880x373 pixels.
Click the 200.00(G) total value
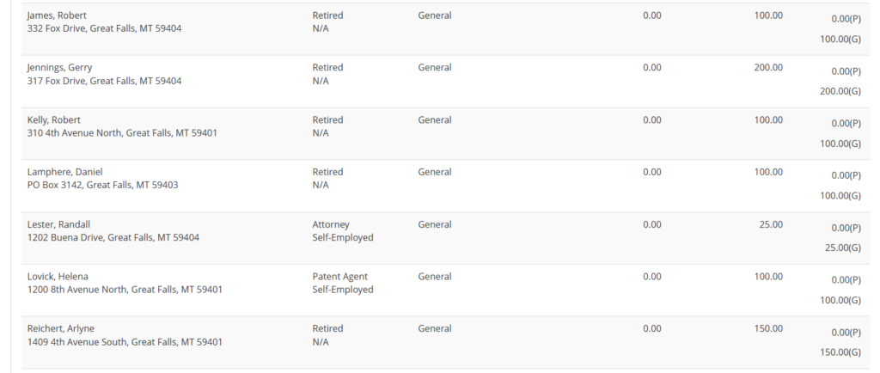point(840,91)
